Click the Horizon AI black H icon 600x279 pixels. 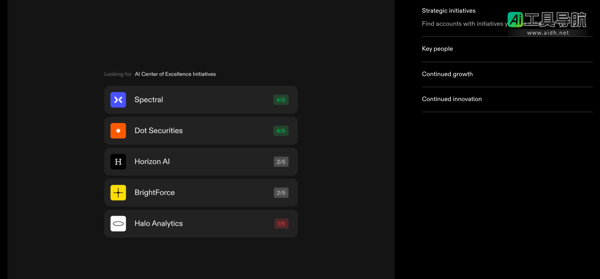[x=118, y=162]
